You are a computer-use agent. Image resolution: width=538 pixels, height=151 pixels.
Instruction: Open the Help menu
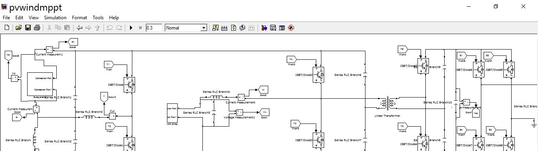point(114,18)
